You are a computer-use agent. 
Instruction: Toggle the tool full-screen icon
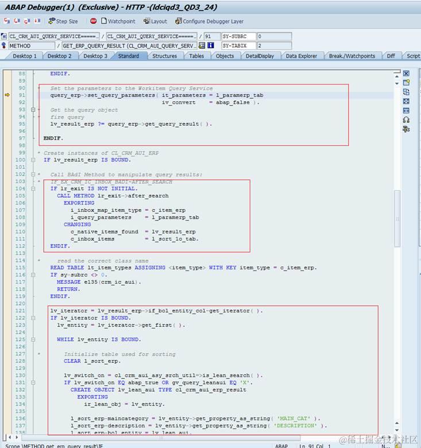tap(406, 101)
